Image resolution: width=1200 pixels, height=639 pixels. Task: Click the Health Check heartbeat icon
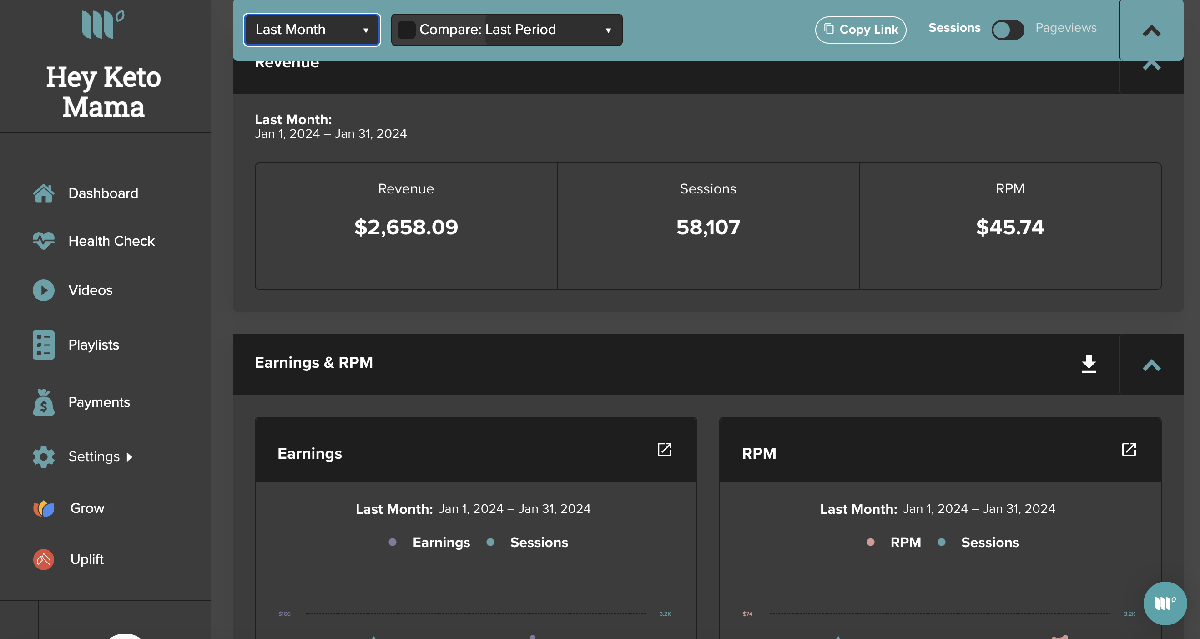coord(43,241)
